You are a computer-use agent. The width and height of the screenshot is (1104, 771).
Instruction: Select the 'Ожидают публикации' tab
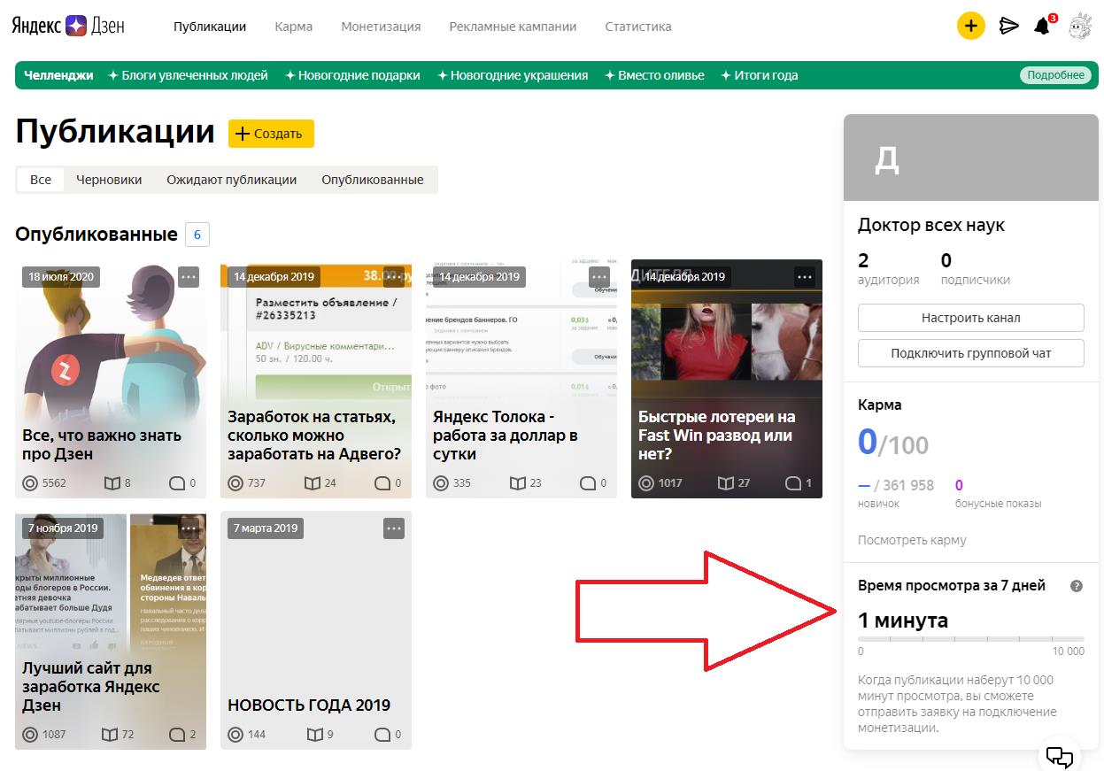(232, 180)
